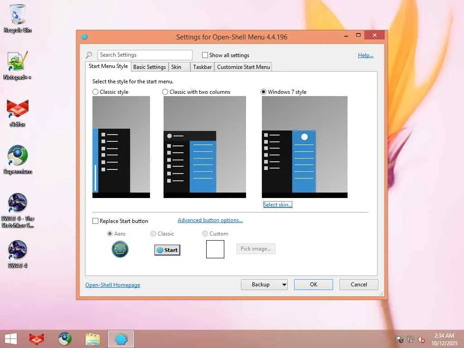Click the Open-Shell taskbar button

pyautogui.click(x=121, y=339)
